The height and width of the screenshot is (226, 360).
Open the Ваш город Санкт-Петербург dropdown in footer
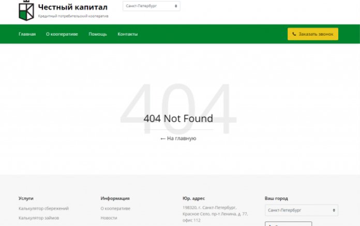301,210
